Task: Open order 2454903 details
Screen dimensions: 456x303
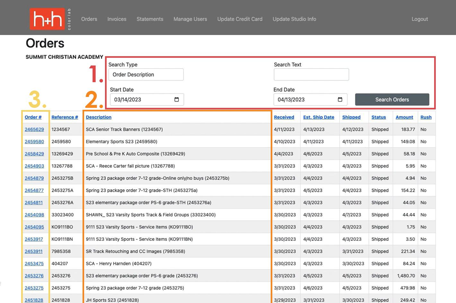Action: point(34,166)
